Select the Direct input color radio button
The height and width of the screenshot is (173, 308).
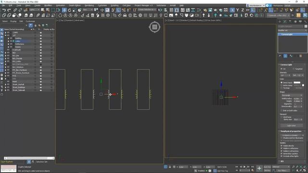click(282, 83)
